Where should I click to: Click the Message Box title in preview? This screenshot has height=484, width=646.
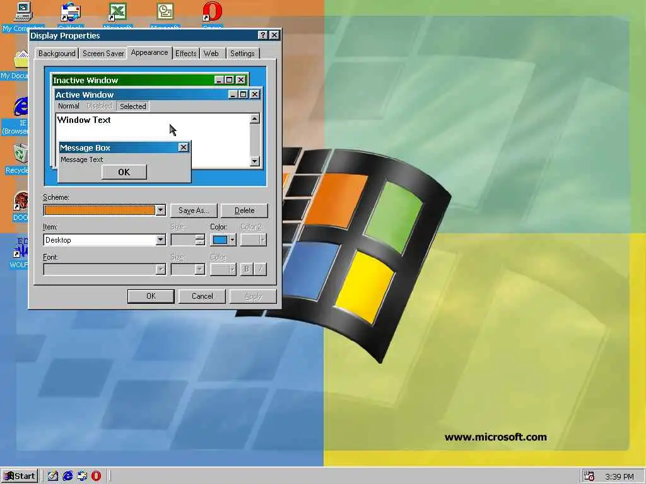85,147
